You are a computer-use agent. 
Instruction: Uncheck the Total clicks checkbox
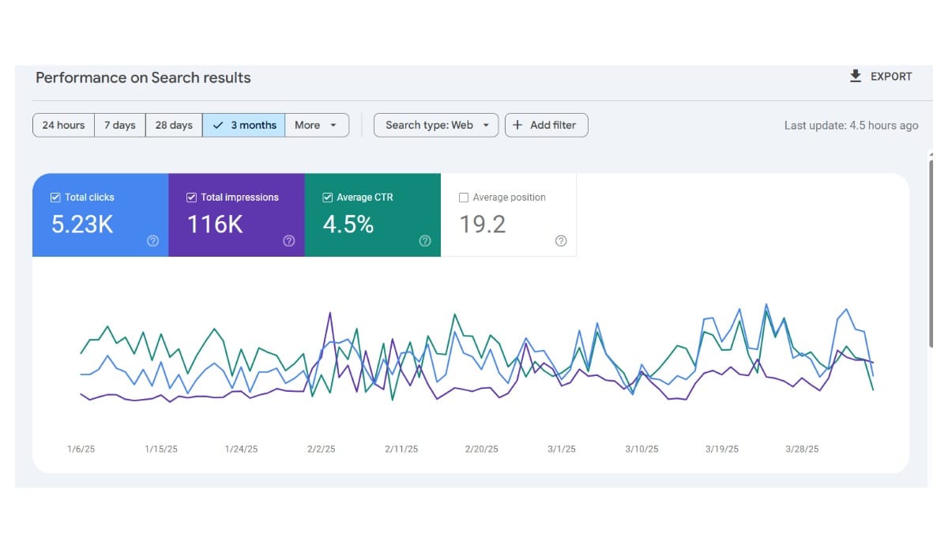tap(55, 197)
